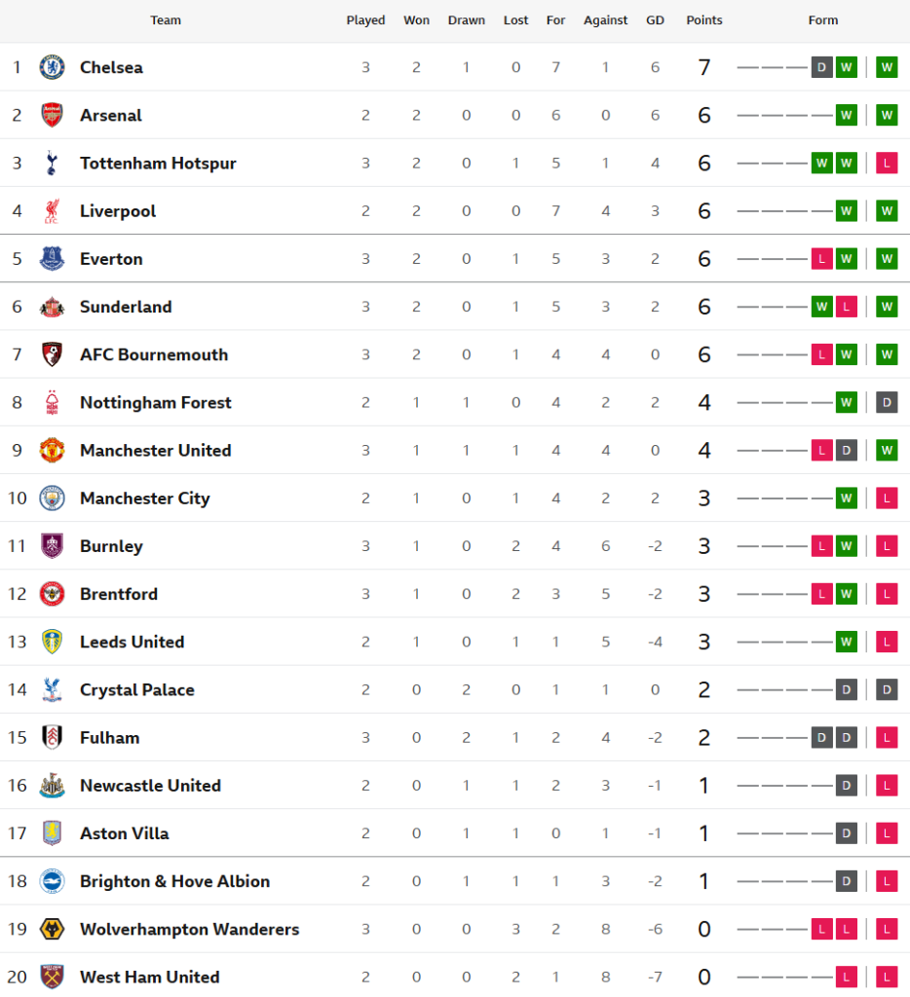Click the Crystal Palace crest icon
This screenshot has width=910, height=997.
coord(52,689)
